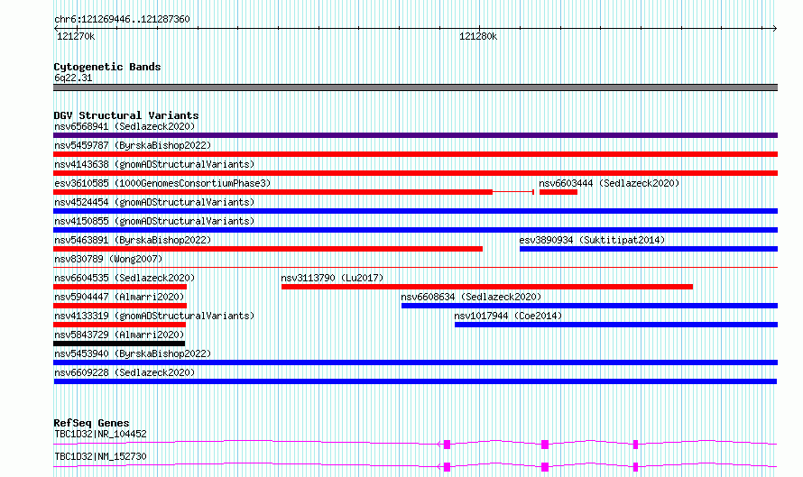The width and height of the screenshot is (803, 477).
Task: Click first exon box of TBC1D32|NR_104452
Action: [448, 445]
